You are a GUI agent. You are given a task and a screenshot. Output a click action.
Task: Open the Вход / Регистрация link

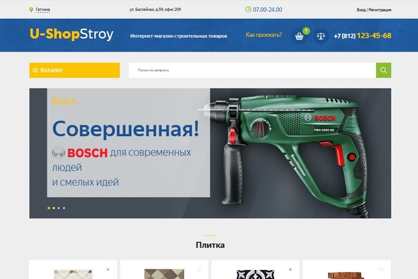pos(373,10)
